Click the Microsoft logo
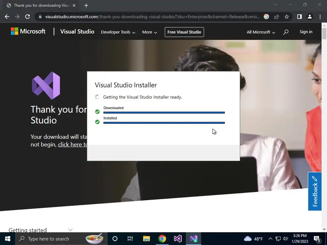 (28, 31)
